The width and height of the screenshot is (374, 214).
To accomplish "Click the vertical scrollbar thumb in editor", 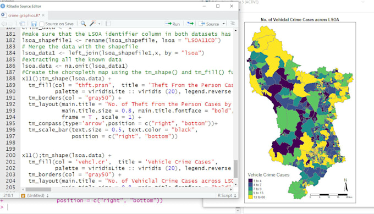I will point(235,169).
